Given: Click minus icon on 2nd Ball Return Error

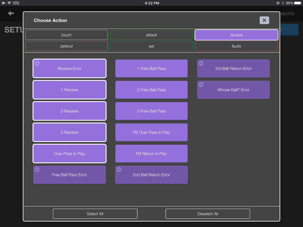Looking at the screenshot, I should (119, 169).
